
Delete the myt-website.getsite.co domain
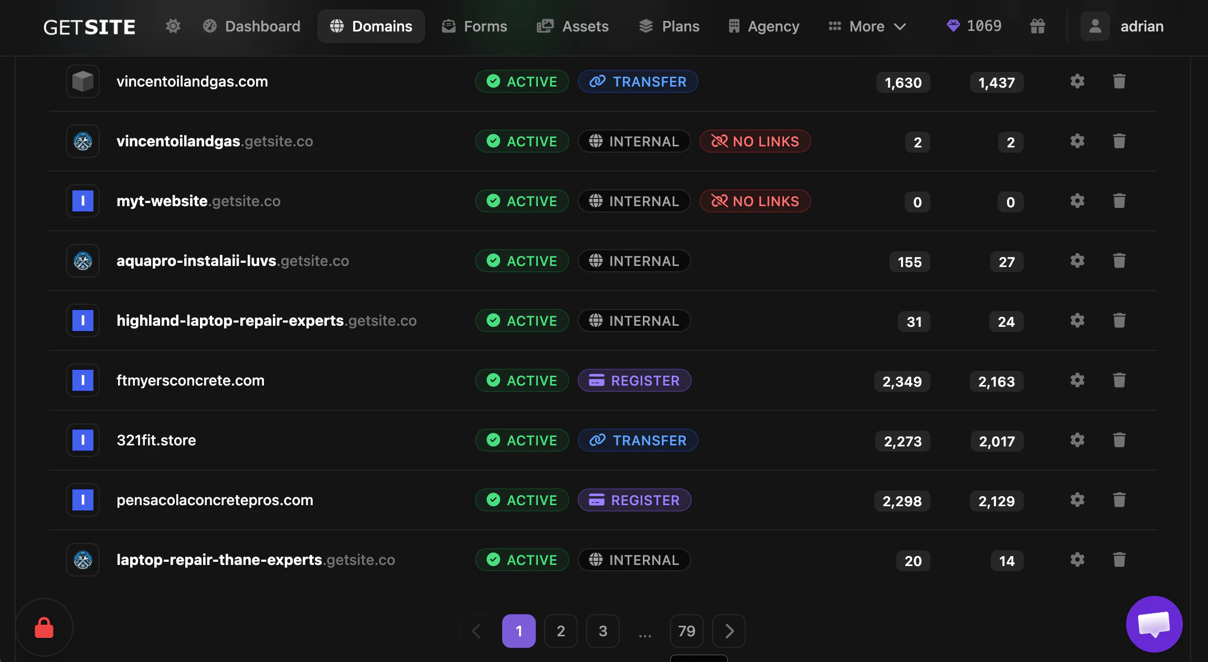(1120, 201)
